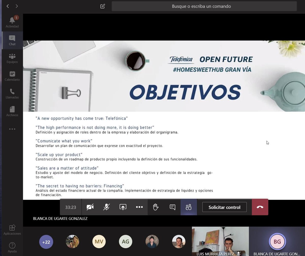Click "Sales are a matter of attitude"

tap(67, 168)
